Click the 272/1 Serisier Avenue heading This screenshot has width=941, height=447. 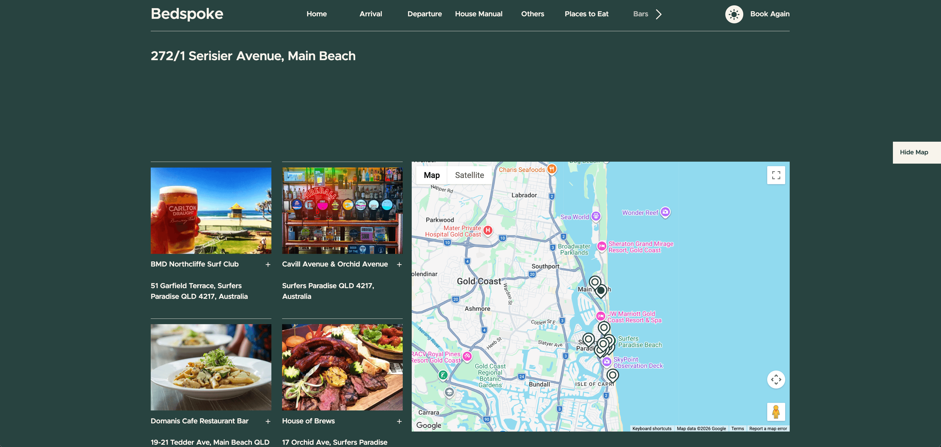click(253, 56)
